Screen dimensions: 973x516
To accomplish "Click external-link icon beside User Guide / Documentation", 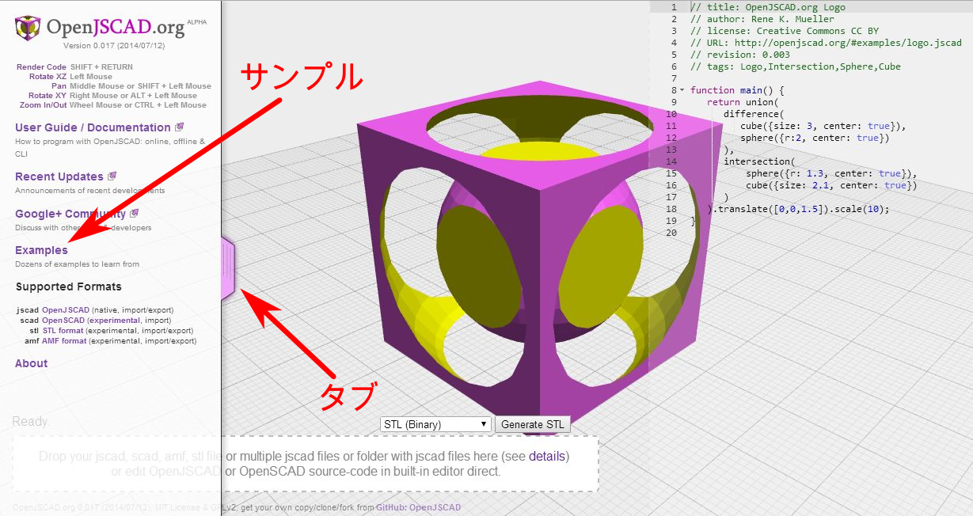I will coord(179,127).
